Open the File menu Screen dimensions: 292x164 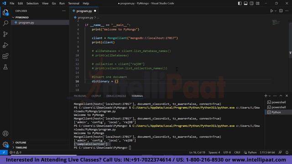(12, 3)
